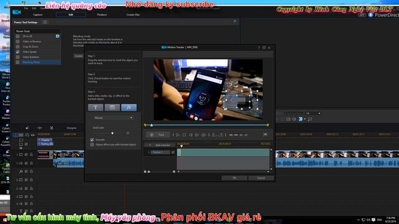Image resolution: width=399 pixels, height=224 pixels.
Task: Click the Track button to start tracking
Action: (158, 135)
